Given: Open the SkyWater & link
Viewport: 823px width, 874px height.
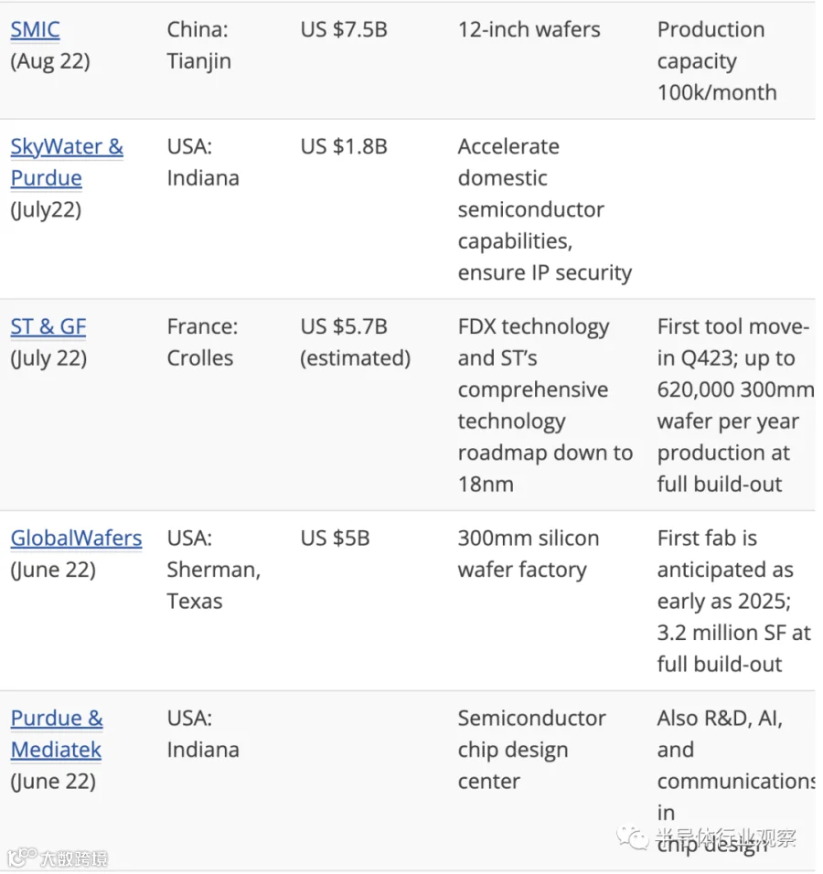Looking at the screenshot, I should 67,147.
